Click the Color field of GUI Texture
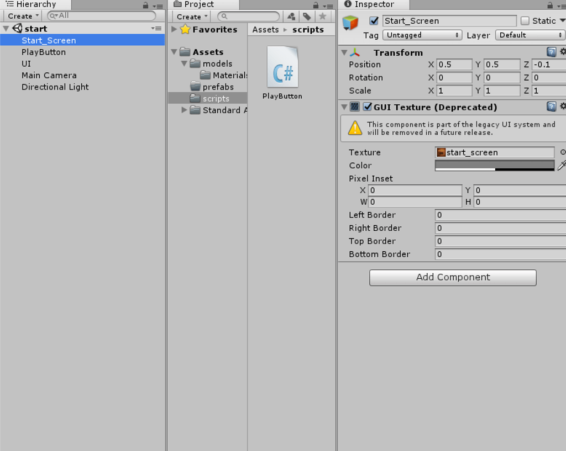Viewport: 566px width, 451px height. [x=494, y=165]
